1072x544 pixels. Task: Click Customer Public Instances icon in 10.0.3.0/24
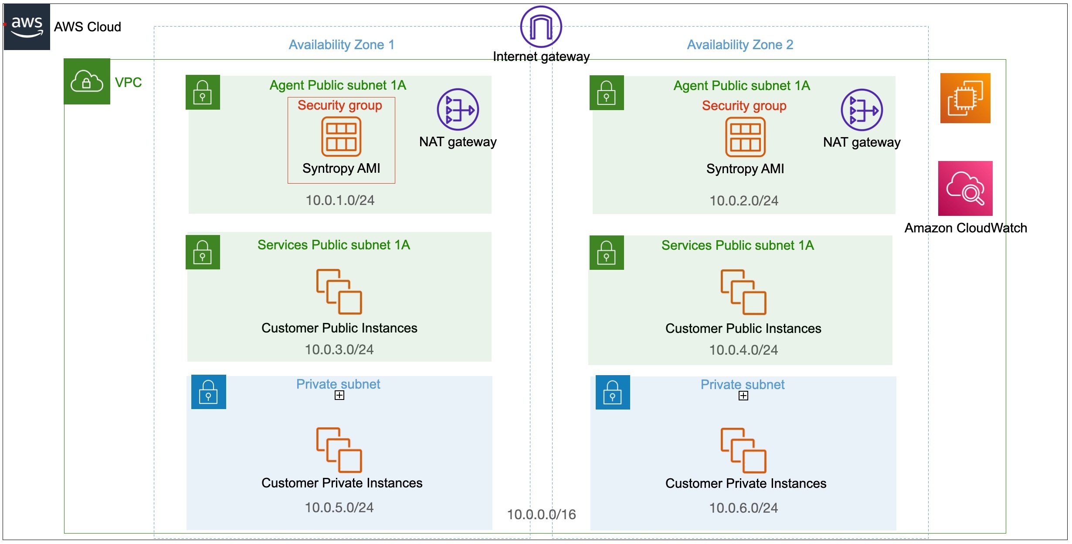point(339,292)
